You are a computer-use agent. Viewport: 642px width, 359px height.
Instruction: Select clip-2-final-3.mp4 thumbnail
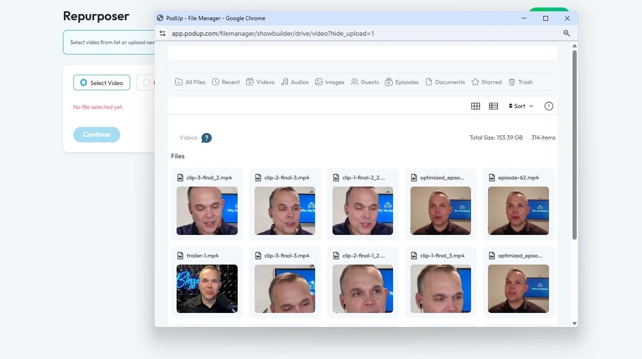pyautogui.click(x=285, y=211)
